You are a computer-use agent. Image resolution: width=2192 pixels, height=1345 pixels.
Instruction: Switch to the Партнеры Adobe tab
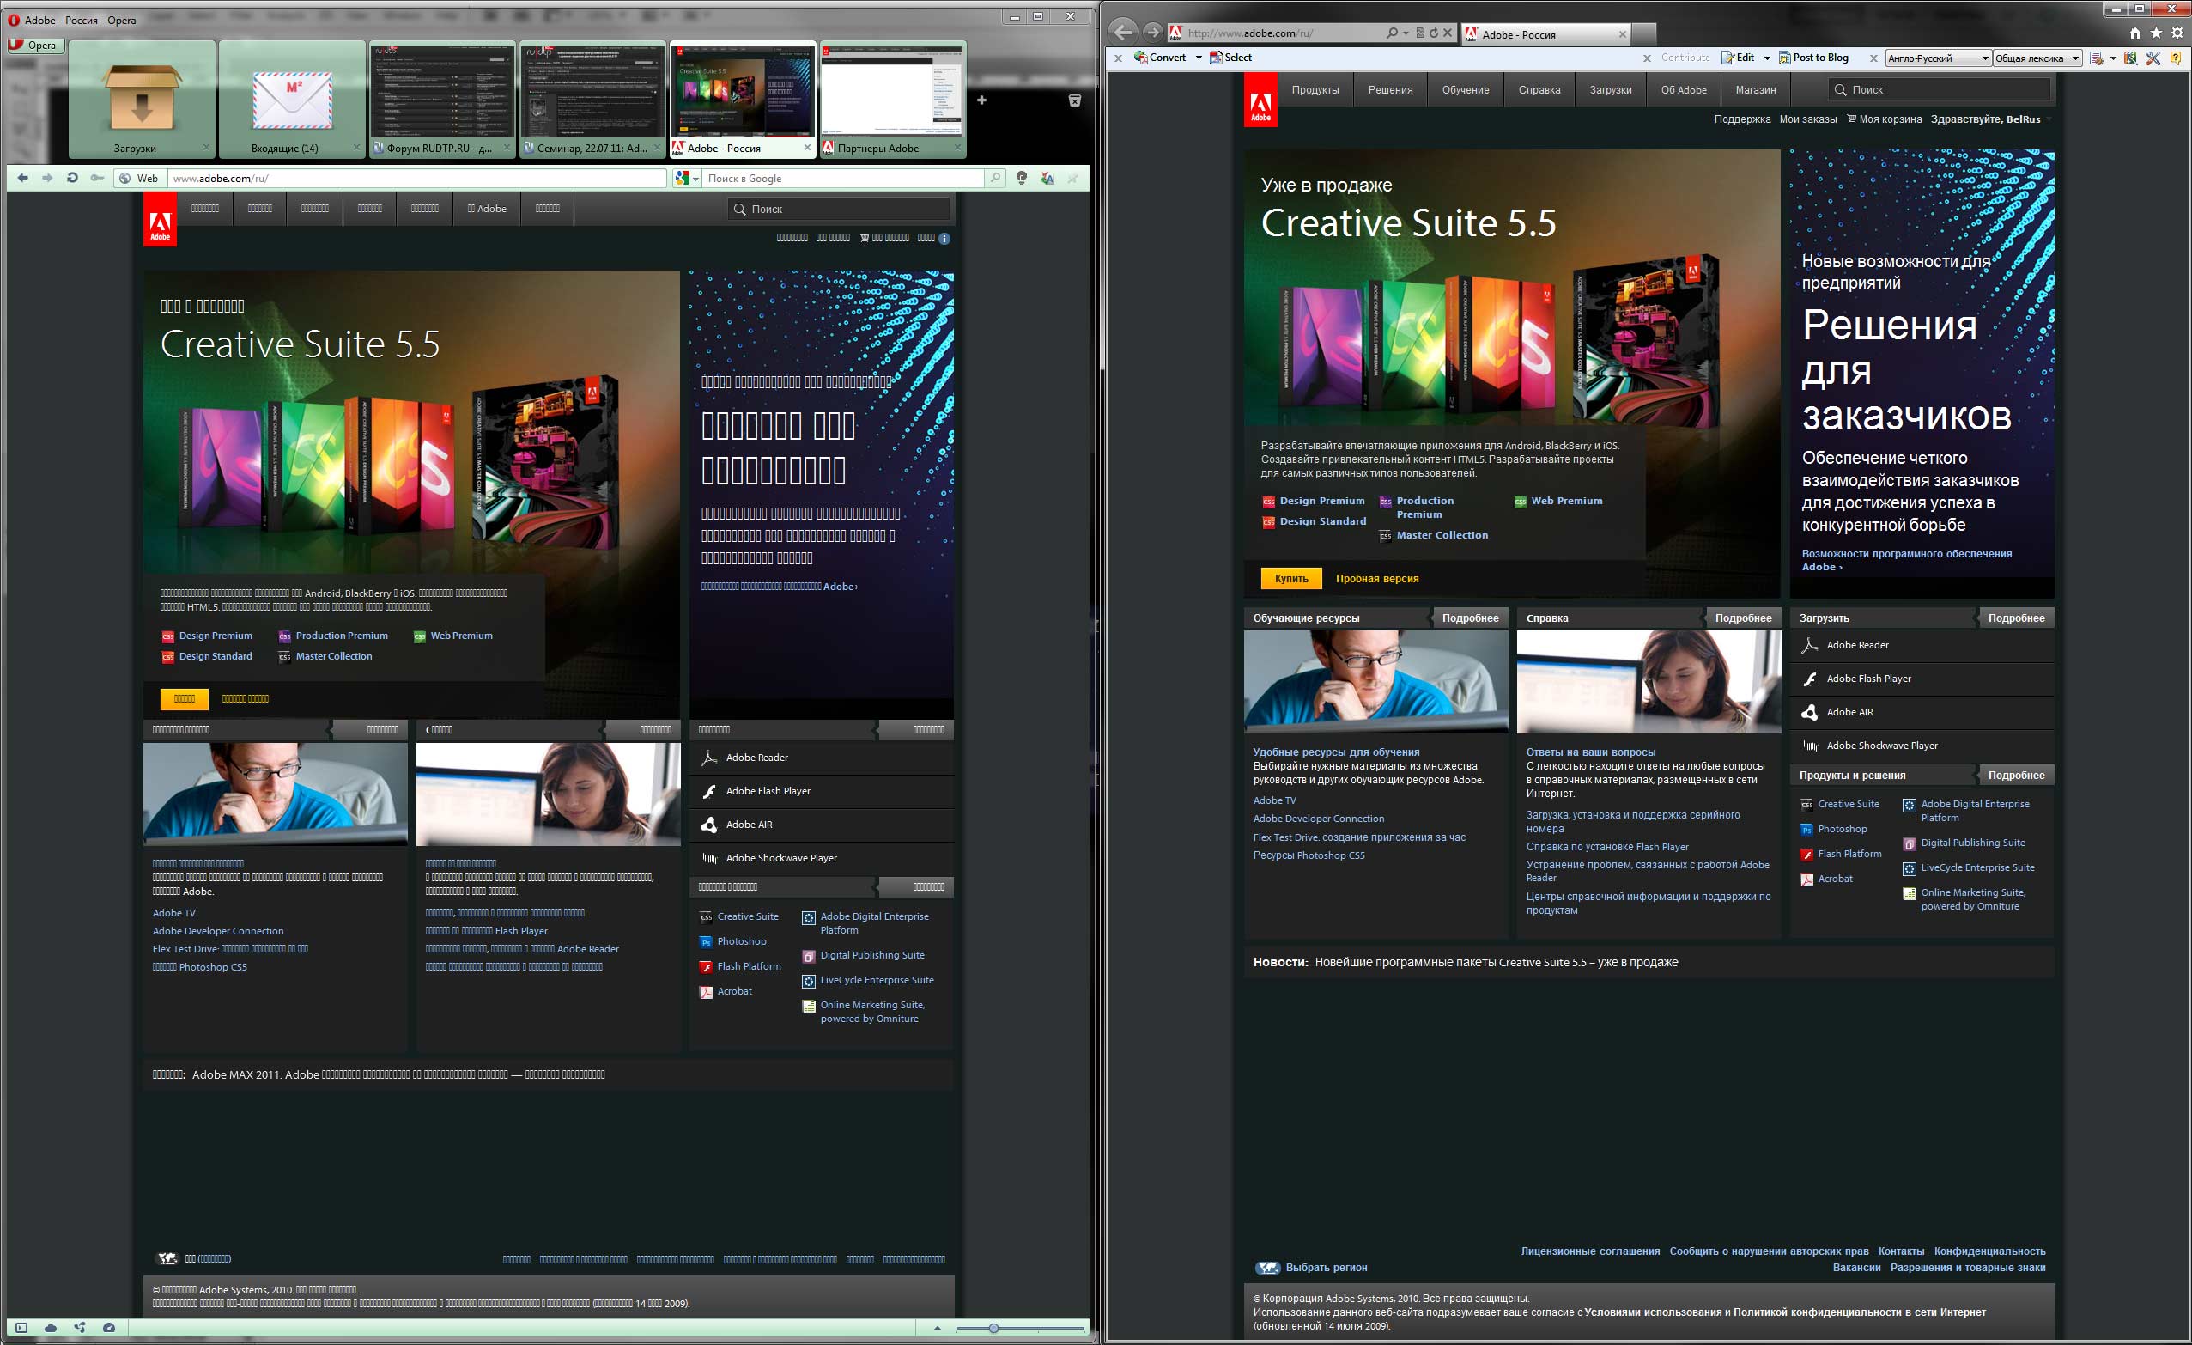click(x=893, y=99)
